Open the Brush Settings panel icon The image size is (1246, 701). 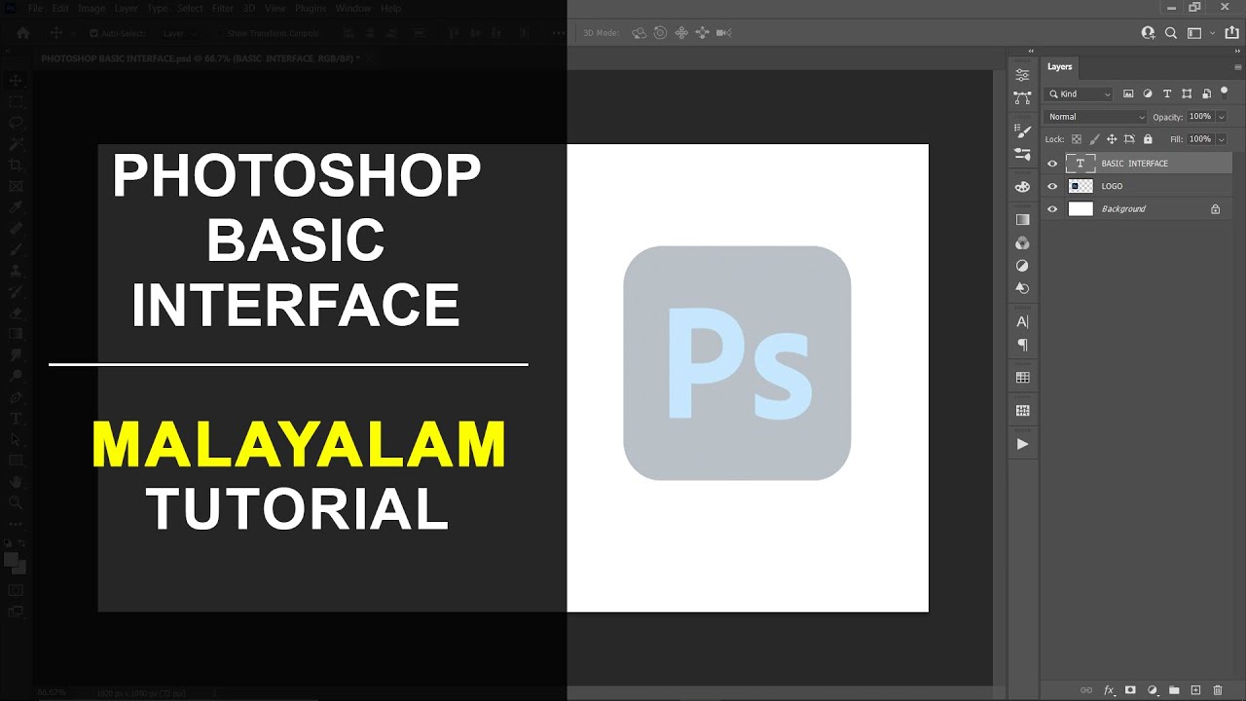click(1022, 130)
